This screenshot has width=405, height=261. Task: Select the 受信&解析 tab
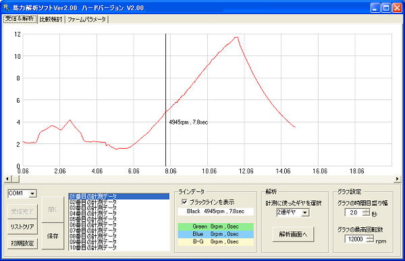point(20,19)
